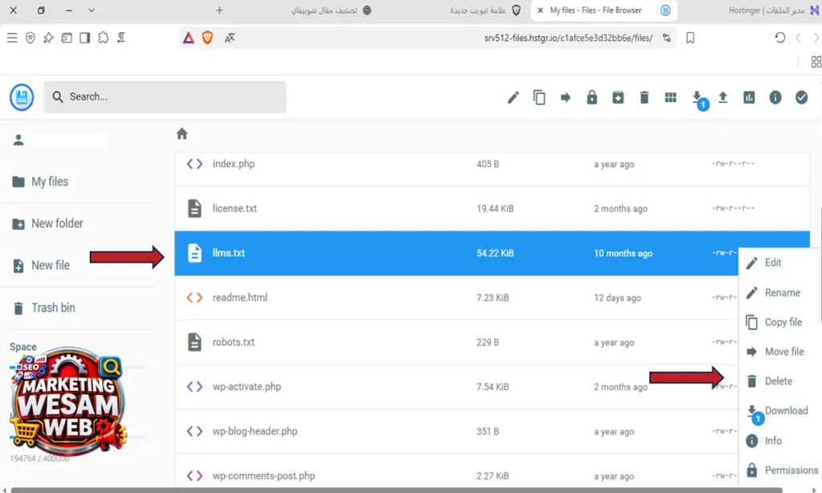Select the robots.txt file name
This screenshot has width=822, height=493.
[x=234, y=342]
